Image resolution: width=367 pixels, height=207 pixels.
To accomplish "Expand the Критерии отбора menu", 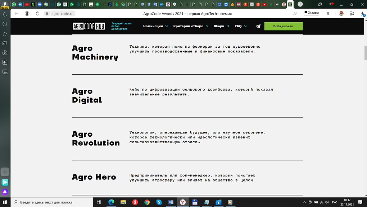I will 191,26.
